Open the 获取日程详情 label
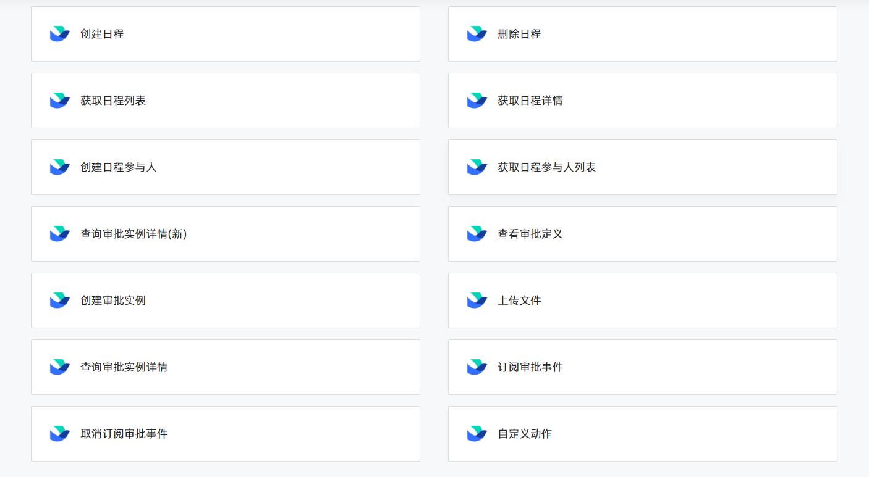 tap(530, 101)
